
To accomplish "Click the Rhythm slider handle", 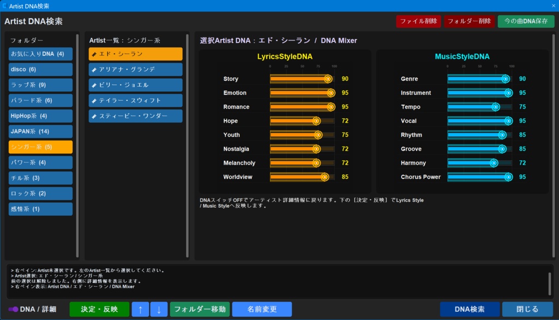I will point(502,135).
